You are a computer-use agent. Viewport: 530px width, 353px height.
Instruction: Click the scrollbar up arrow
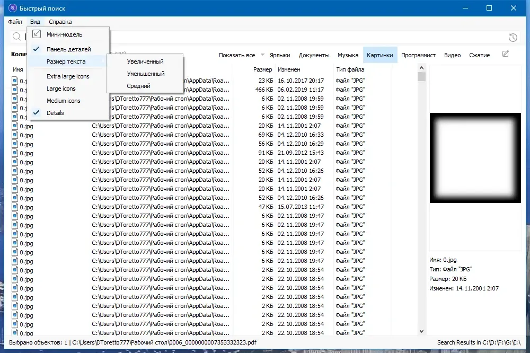(421, 68)
